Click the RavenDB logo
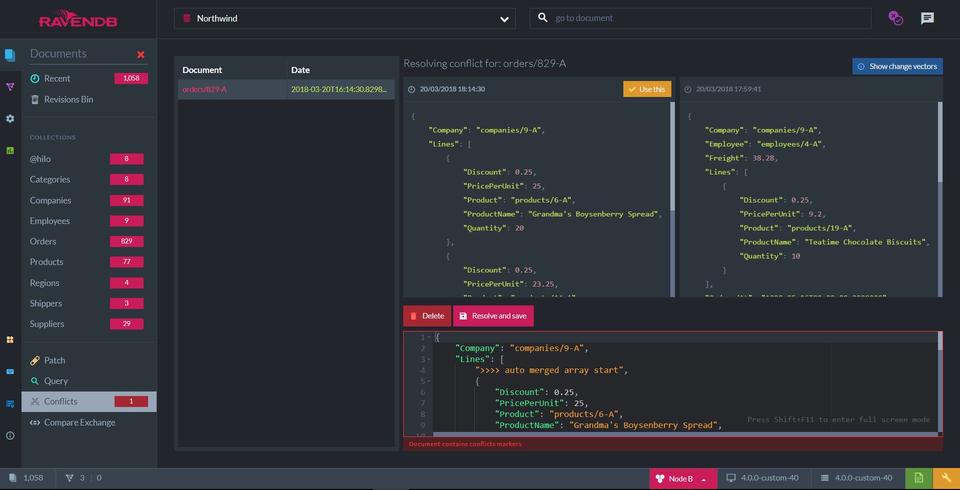Screen dimensions: 960x490 78,19
